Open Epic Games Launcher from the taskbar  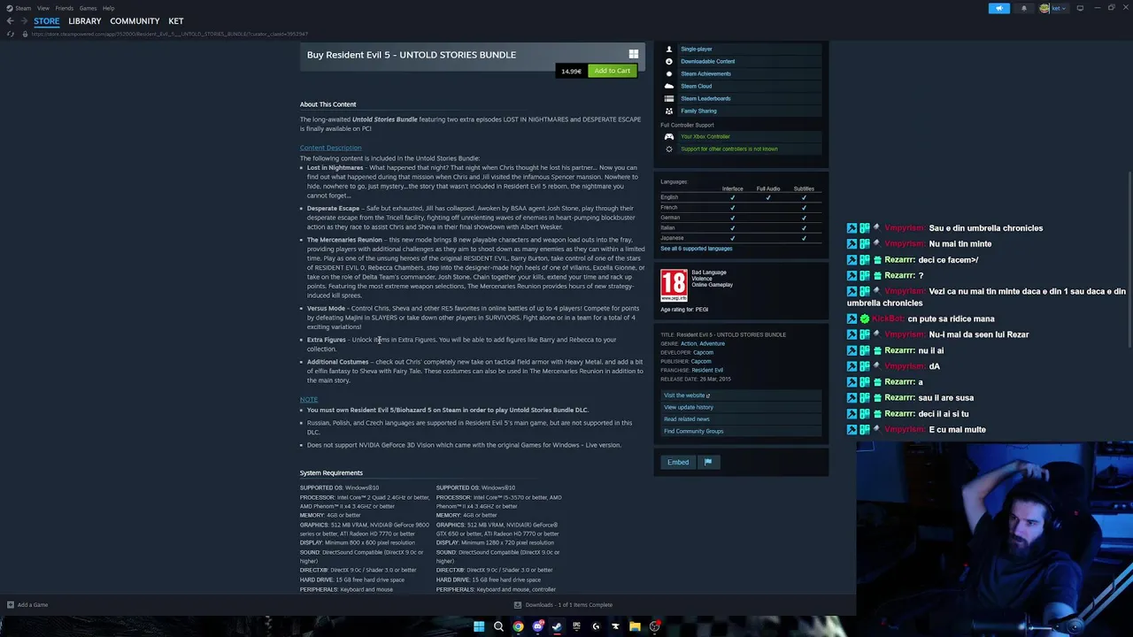click(x=576, y=626)
